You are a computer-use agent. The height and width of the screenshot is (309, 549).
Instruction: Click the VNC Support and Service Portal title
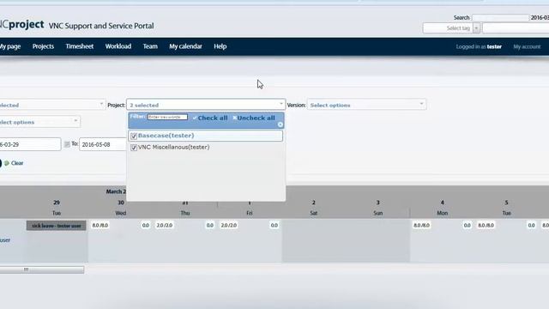[x=101, y=26]
